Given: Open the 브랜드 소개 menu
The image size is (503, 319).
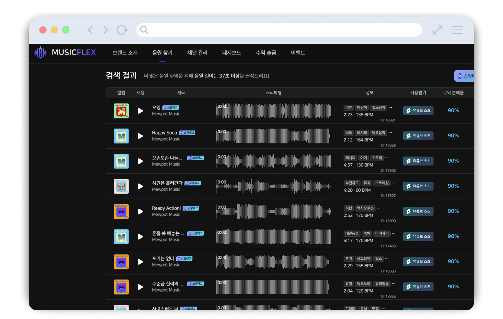Looking at the screenshot, I should point(125,53).
